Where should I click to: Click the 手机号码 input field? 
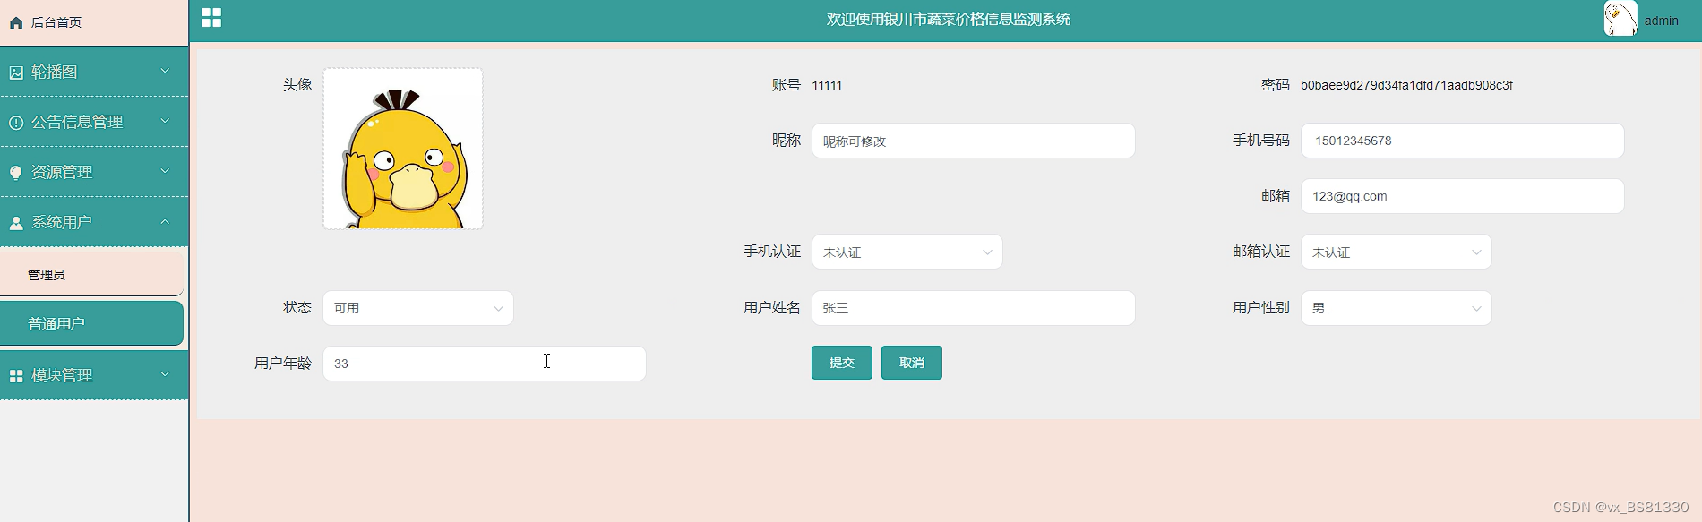click(1463, 141)
